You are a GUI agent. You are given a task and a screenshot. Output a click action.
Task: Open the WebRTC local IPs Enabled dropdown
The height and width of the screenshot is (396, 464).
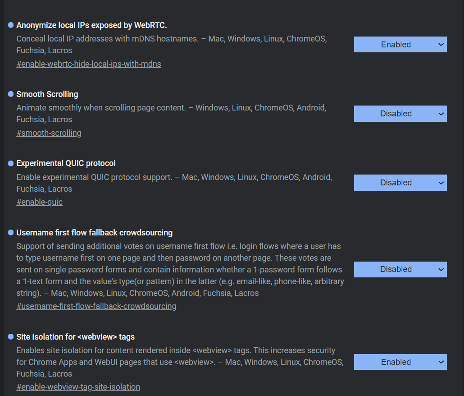coord(400,45)
